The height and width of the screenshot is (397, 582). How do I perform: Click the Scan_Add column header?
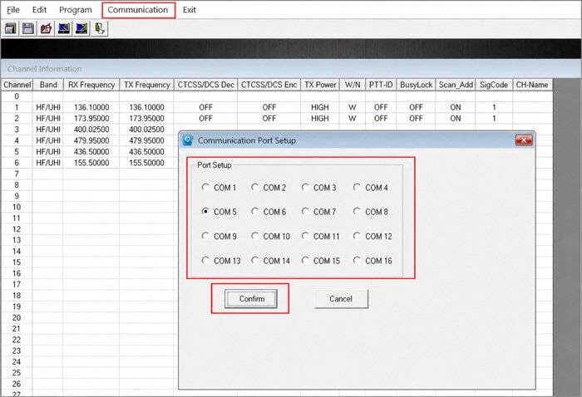(456, 85)
